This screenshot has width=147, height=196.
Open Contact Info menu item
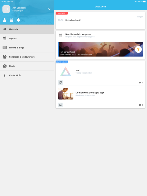pos(27,75)
